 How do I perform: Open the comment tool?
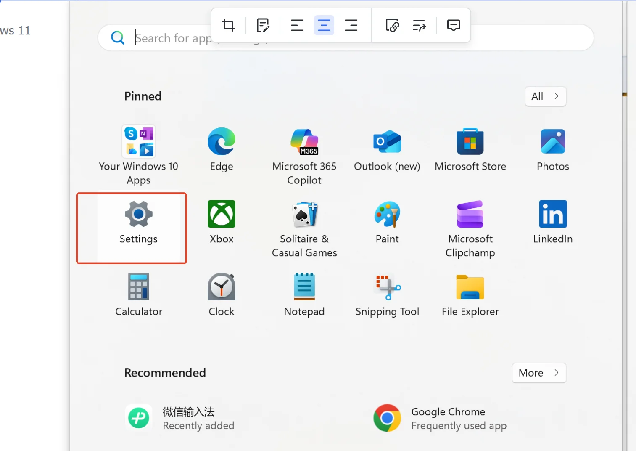pyautogui.click(x=454, y=25)
